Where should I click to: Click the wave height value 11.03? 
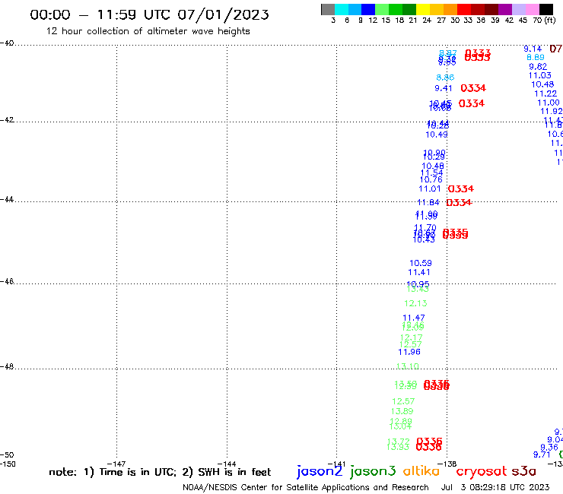539,76
